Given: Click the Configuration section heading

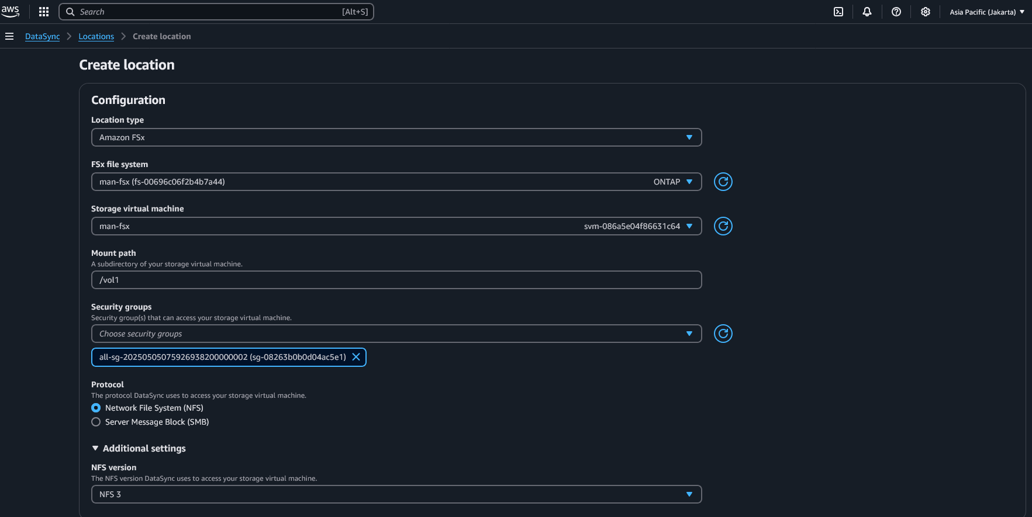Looking at the screenshot, I should [x=128, y=100].
